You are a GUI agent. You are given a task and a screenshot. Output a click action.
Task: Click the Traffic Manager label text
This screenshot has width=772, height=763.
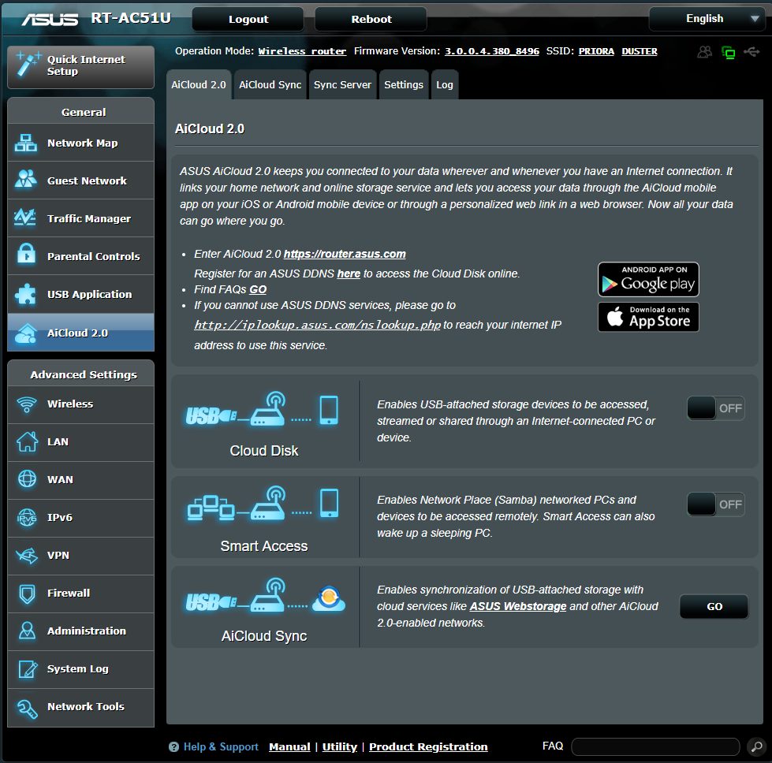[89, 218]
